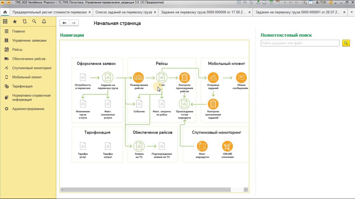The image size is (355, 199).
Task: Open 'Обеспечение рейсов' sidebar section
Action: pos(28,59)
